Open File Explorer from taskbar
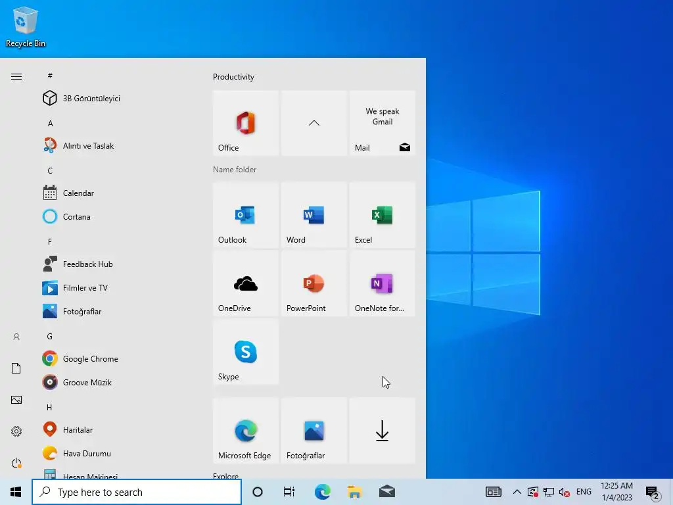673x505 pixels. pyautogui.click(x=354, y=492)
